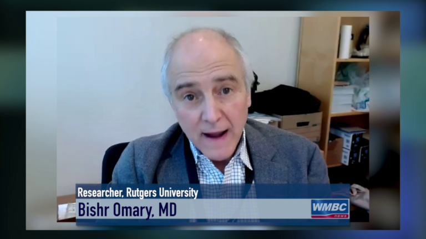426x239 pixels.
Task: Select the paper towel roll on shelf
Action: pos(346,41)
